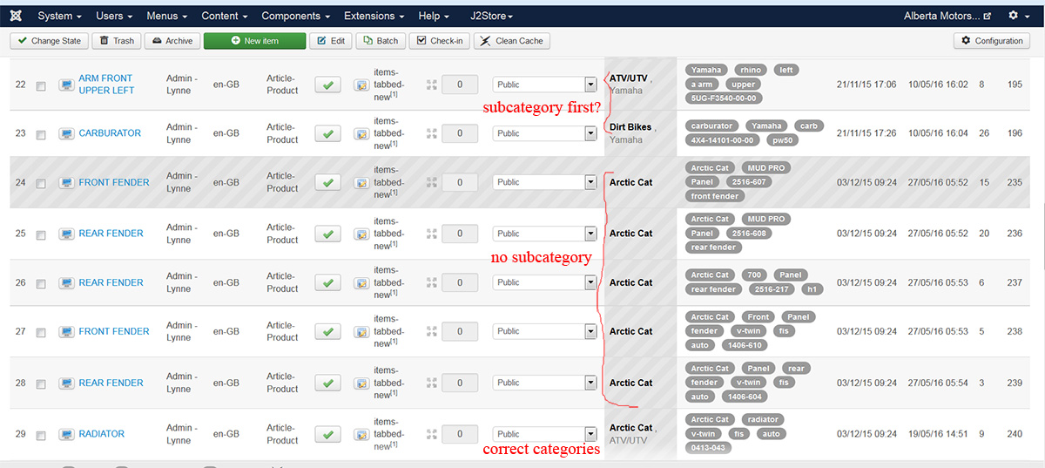Open access dropdown for RADIATOR row
Viewport: 1045px width, 468px height.
point(545,434)
